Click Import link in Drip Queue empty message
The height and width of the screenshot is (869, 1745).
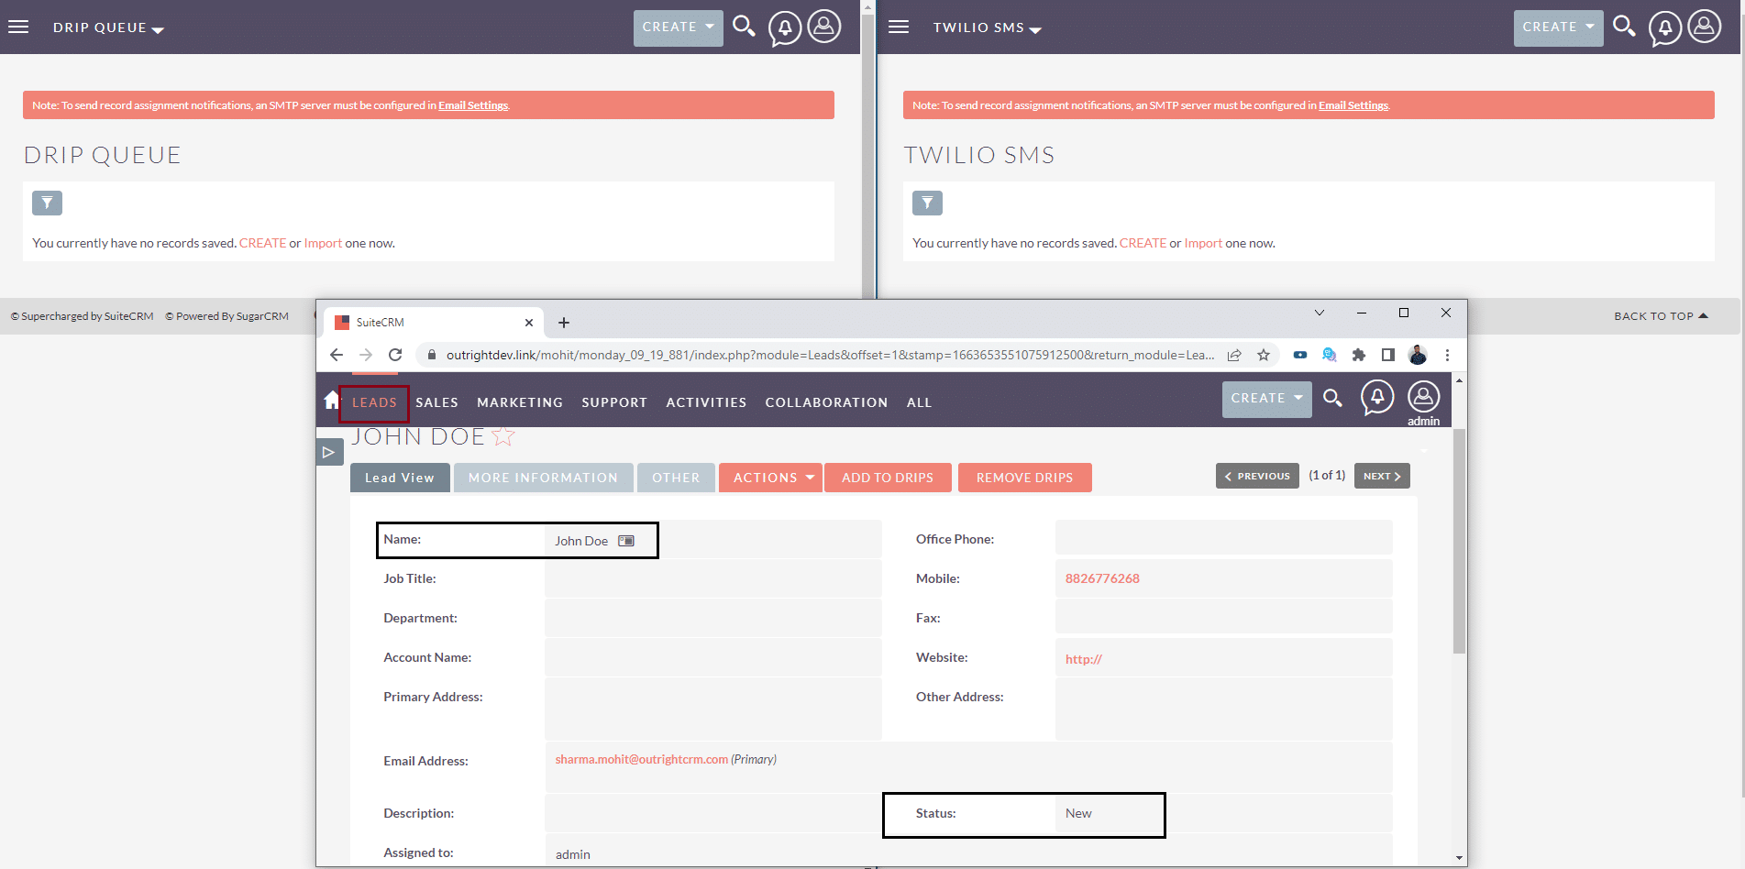pyautogui.click(x=323, y=243)
